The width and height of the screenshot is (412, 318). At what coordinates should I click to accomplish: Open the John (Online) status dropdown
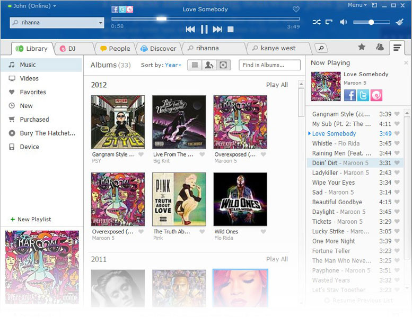click(x=32, y=6)
